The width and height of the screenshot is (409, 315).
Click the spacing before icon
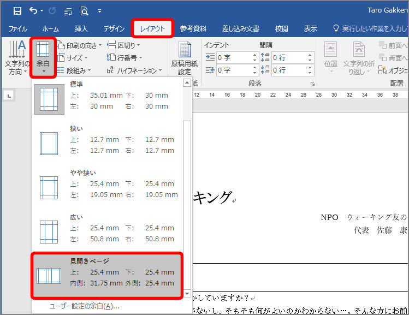pos(265,57)
